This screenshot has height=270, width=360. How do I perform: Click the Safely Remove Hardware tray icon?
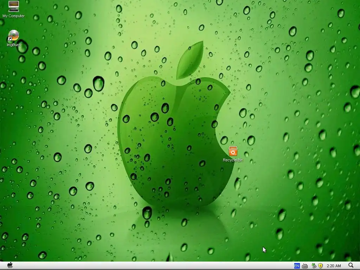pos(314,266)
